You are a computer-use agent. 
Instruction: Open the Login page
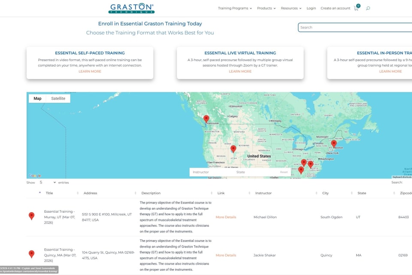click(x=311, y=8)
